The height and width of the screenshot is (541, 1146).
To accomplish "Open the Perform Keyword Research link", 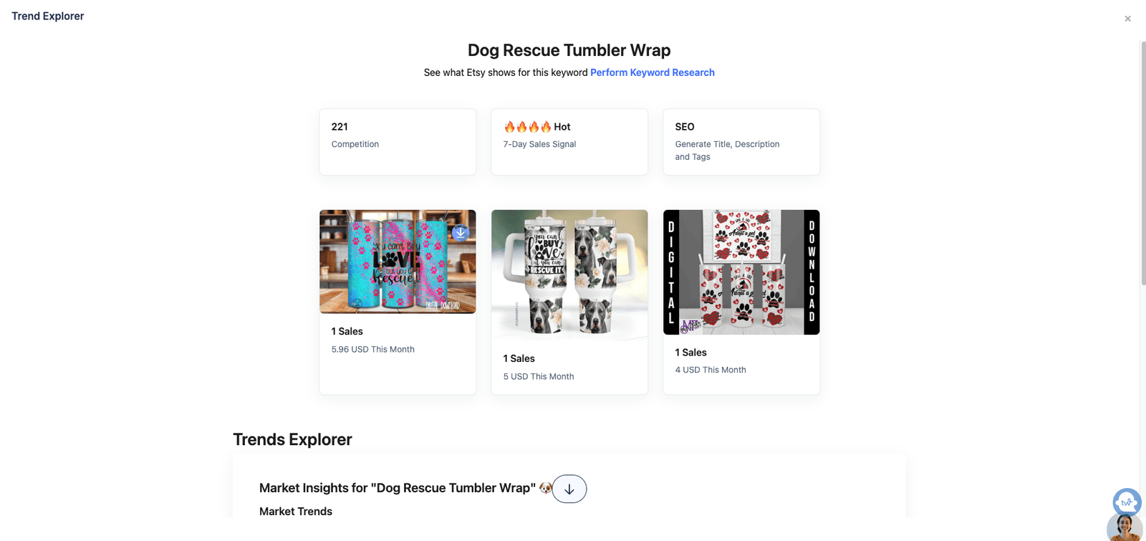I will tap(653, 72).
